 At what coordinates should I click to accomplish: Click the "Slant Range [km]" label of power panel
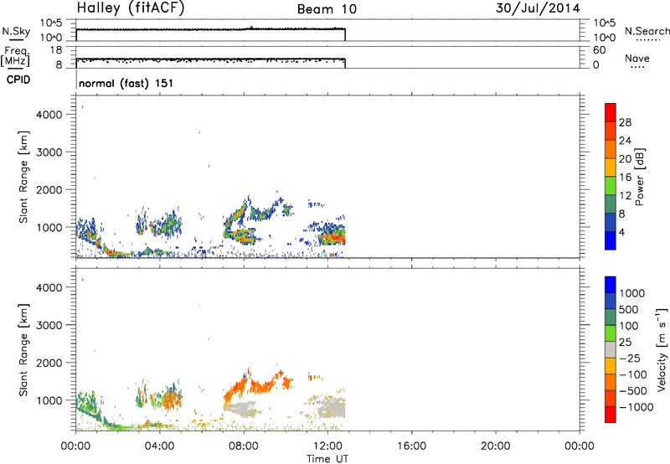click(x=23, y=177)
